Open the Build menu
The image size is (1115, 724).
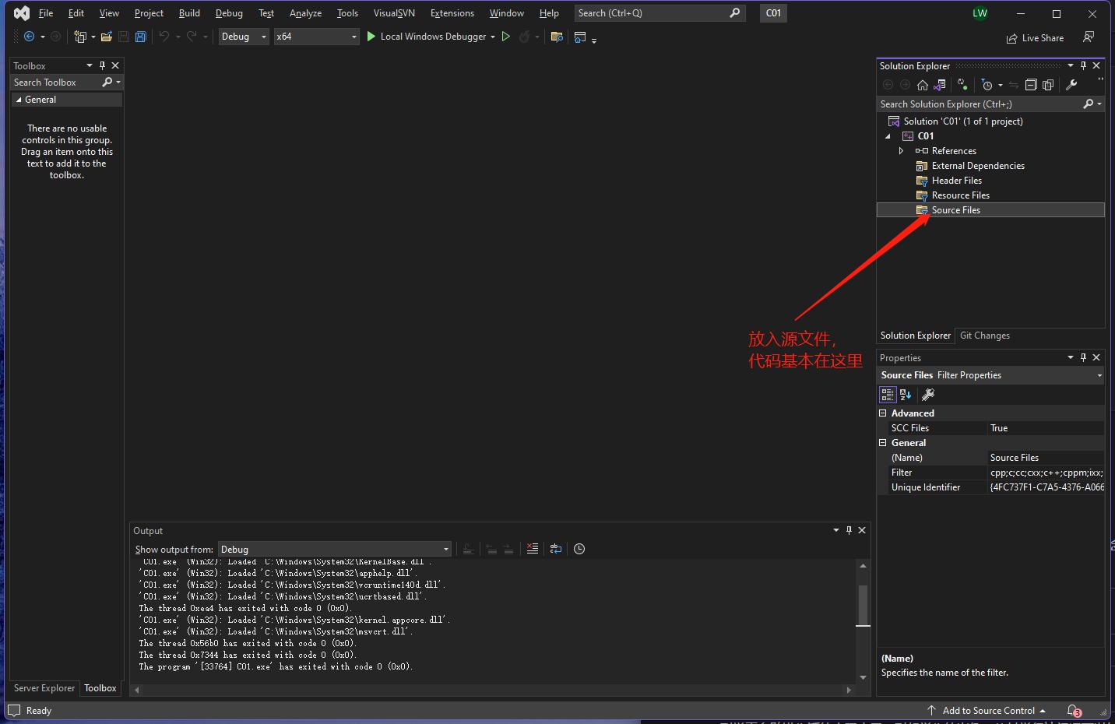tap(189, 13)
